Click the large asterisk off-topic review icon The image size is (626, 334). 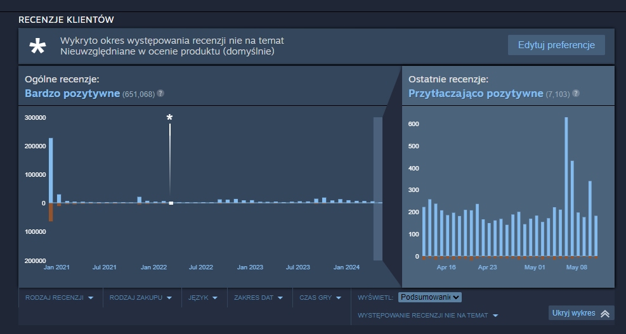click(x=38, y=46)
